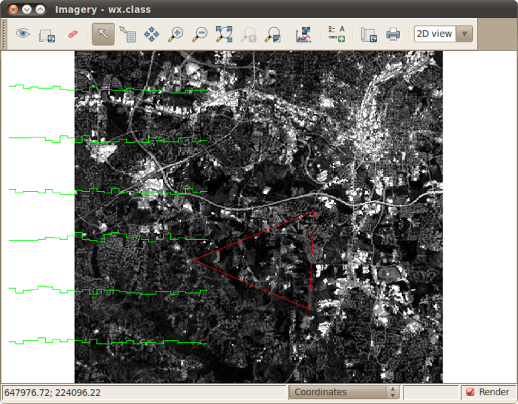Screen dimensions: 518x404
Task: Choose the Zoom in magnifier
Action: [176, 34]
